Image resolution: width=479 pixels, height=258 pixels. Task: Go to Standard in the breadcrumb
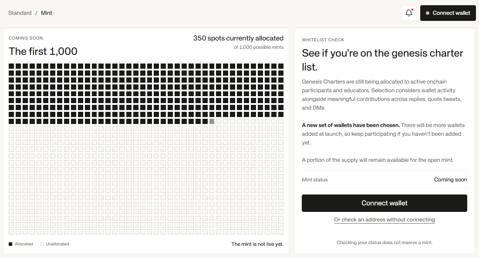[x=20, y=13]
